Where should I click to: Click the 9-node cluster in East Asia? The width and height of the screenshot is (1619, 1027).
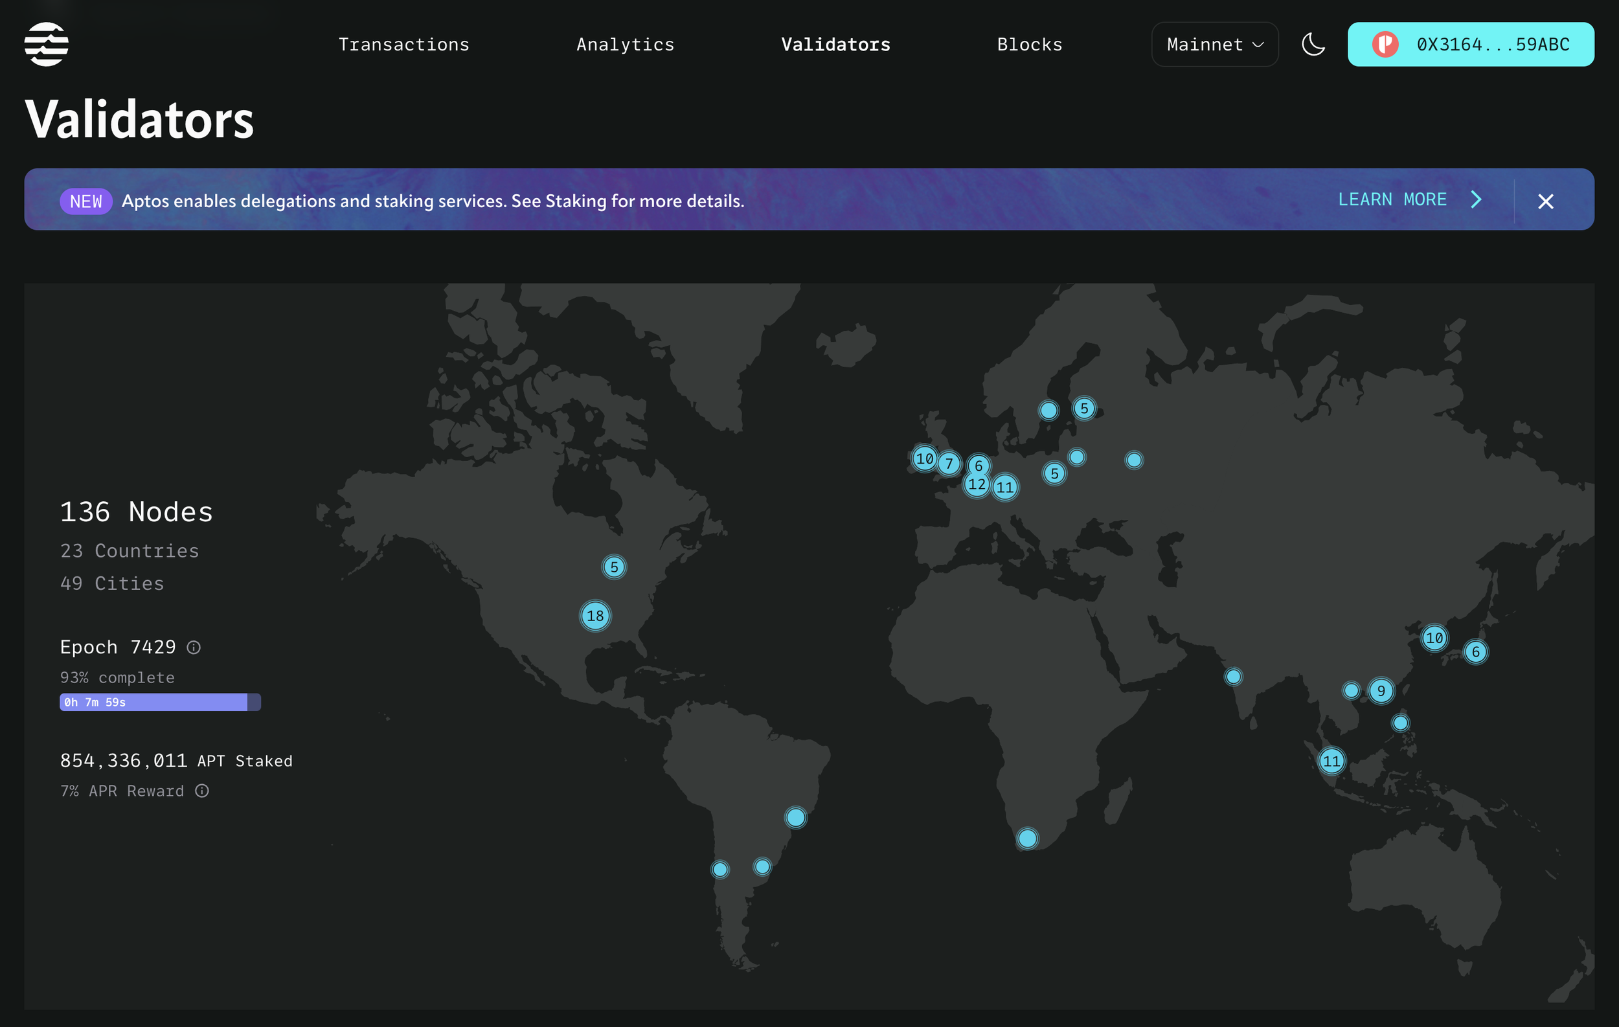(x=1380, y=690)
